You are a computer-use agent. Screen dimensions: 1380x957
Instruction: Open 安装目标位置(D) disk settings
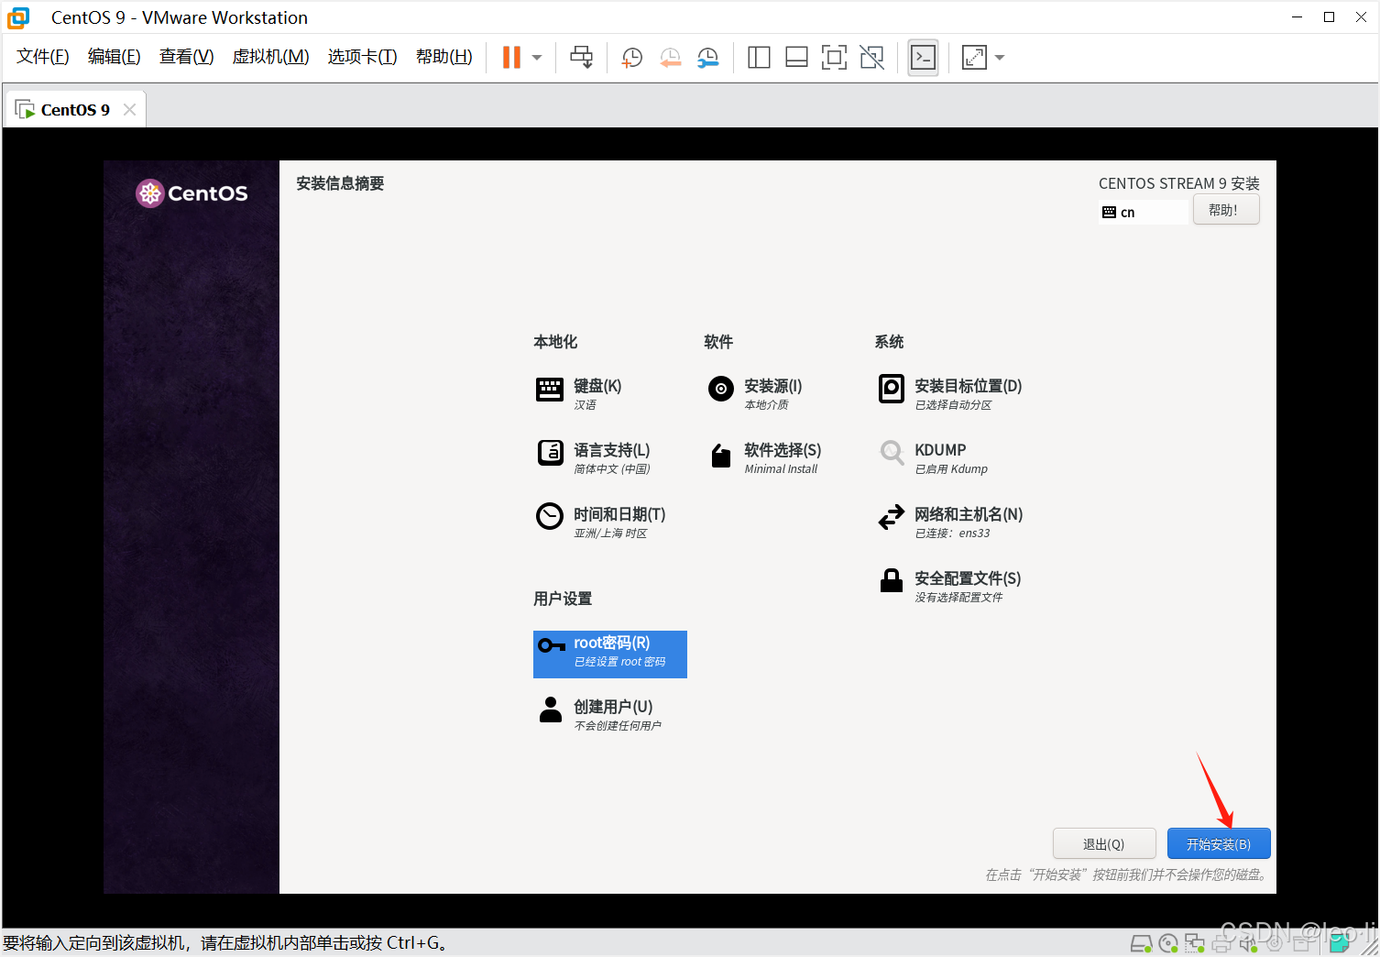coord(951,394)
